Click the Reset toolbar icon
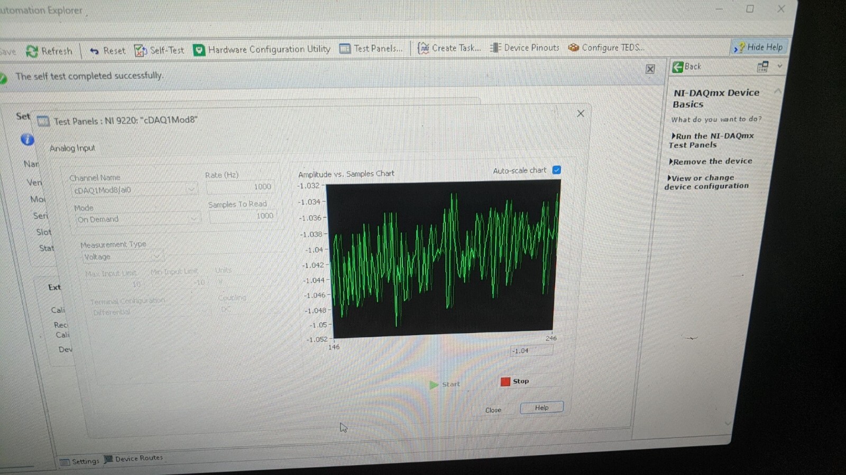Viewport: 846px width, 475px height. (x=95, y=51)
